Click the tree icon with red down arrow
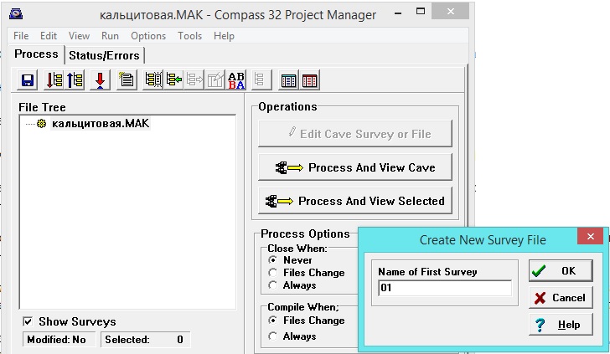Screen dimensions: 610x354 (x=54, y=80)
